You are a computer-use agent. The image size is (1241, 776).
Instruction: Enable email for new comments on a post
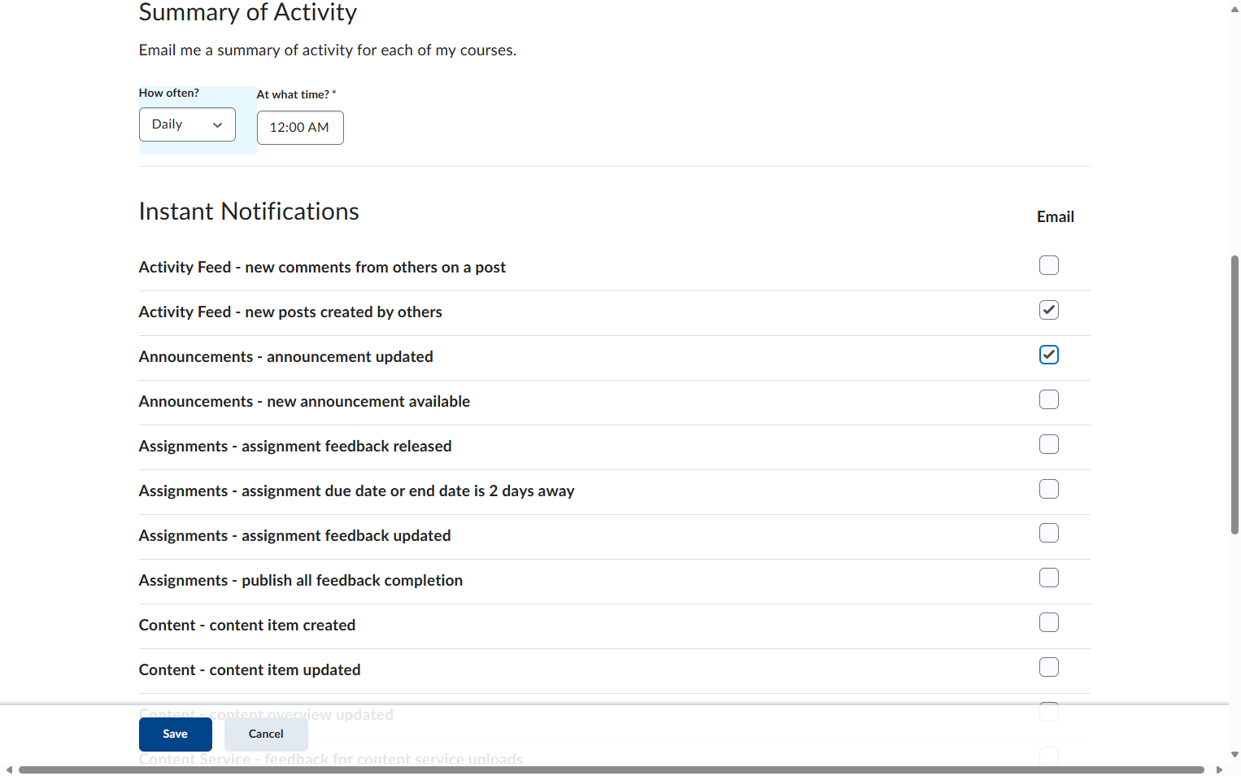click(x=1049, y=265)
